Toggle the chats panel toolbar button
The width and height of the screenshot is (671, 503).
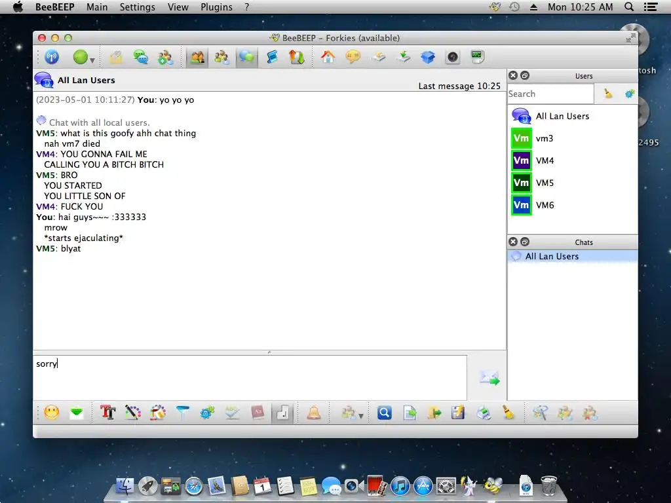pos(246,58)
